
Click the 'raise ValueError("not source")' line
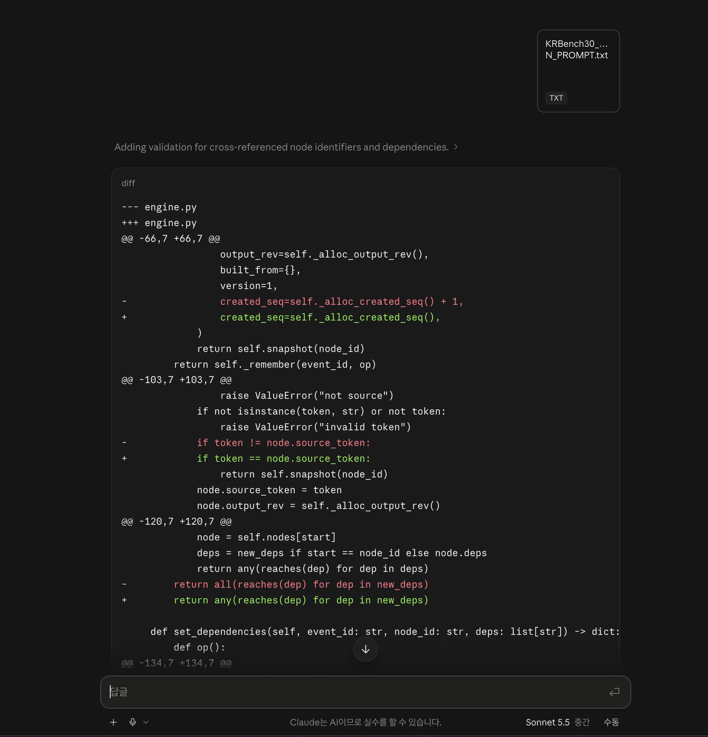point(307,396)
